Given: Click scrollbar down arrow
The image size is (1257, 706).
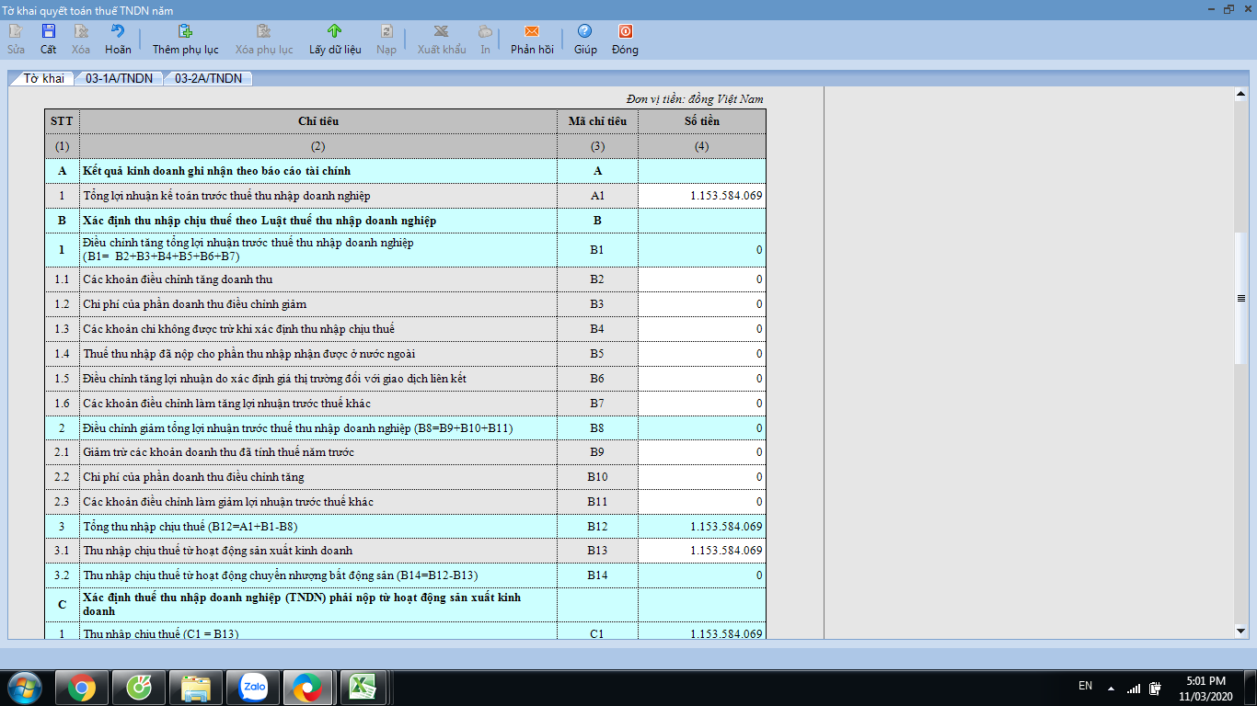Looking at the screenshot, I should coord(1240,631).
